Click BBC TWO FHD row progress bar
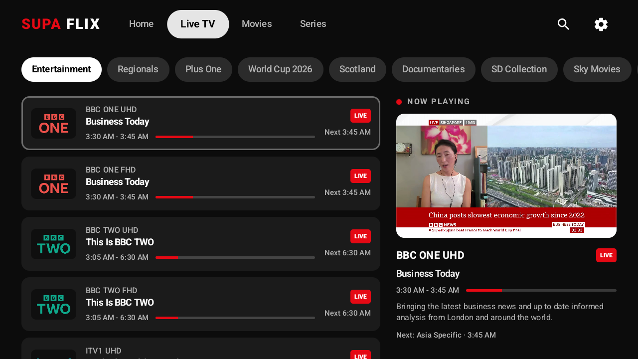Viewport: 638px width, 359px height. (x=235, y=318)
